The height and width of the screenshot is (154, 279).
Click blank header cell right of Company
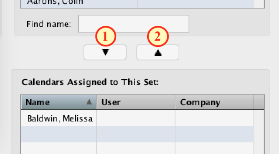click(259, 102)
